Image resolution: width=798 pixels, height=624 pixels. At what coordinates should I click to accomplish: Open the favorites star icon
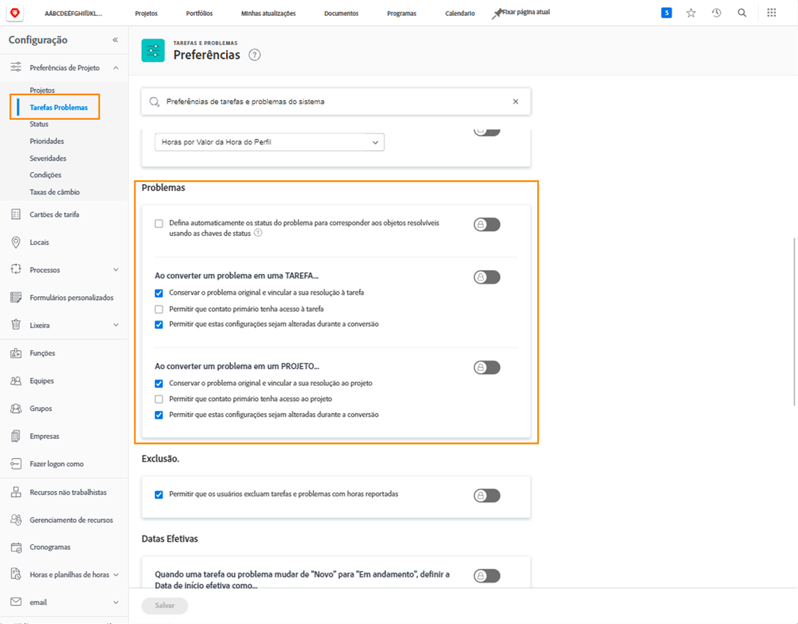click(691, 12)
